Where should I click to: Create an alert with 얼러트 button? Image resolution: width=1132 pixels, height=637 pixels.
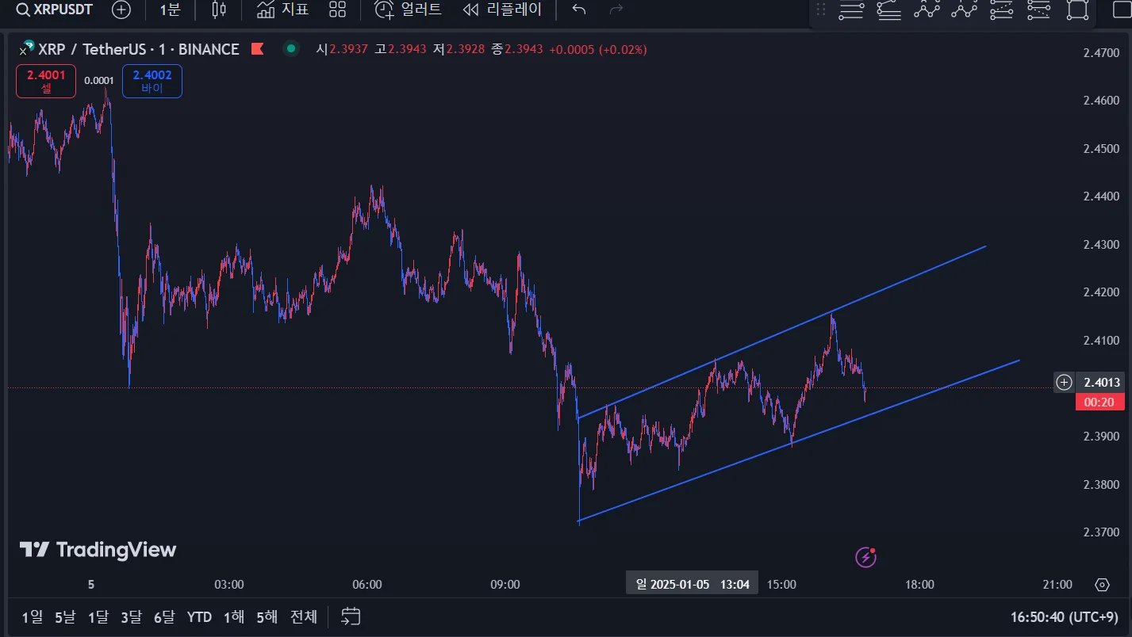[x=408, y=10]
